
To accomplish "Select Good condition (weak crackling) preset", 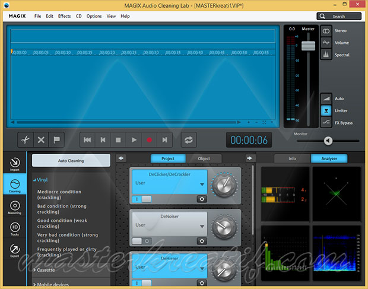I will click(62, 223).
